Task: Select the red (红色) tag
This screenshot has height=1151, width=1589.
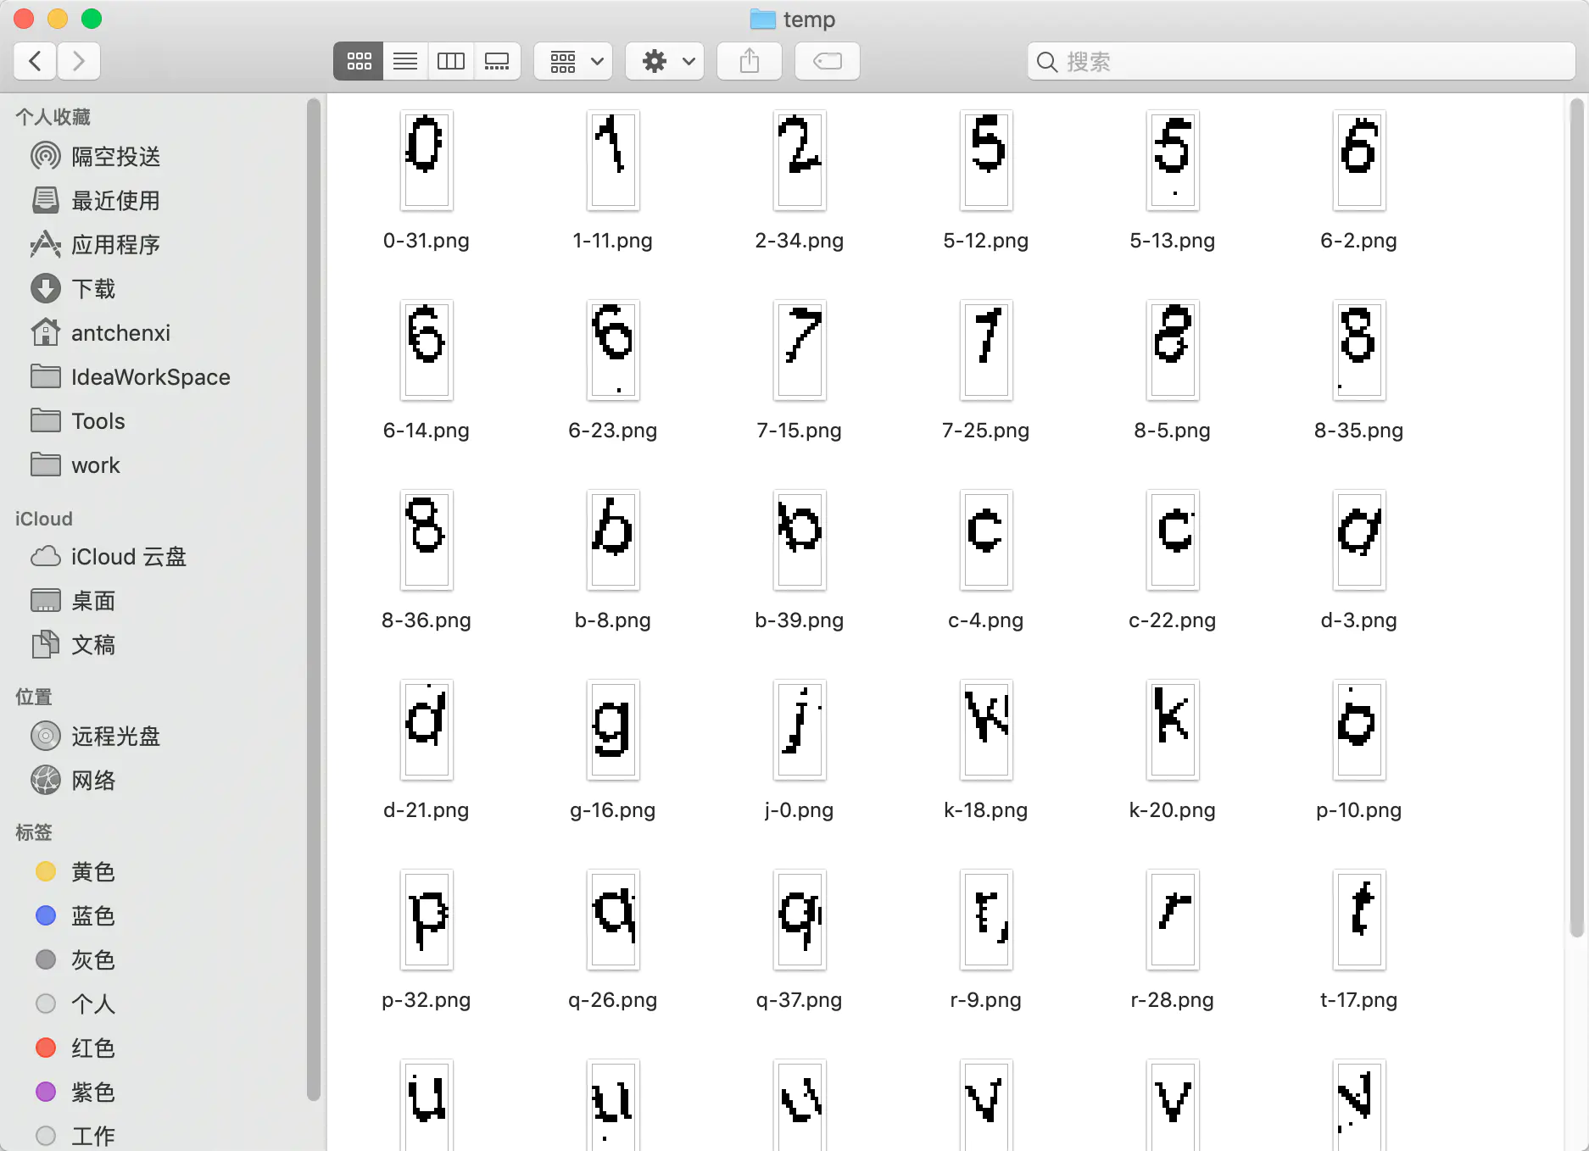Action: [x=92, y=1048]
